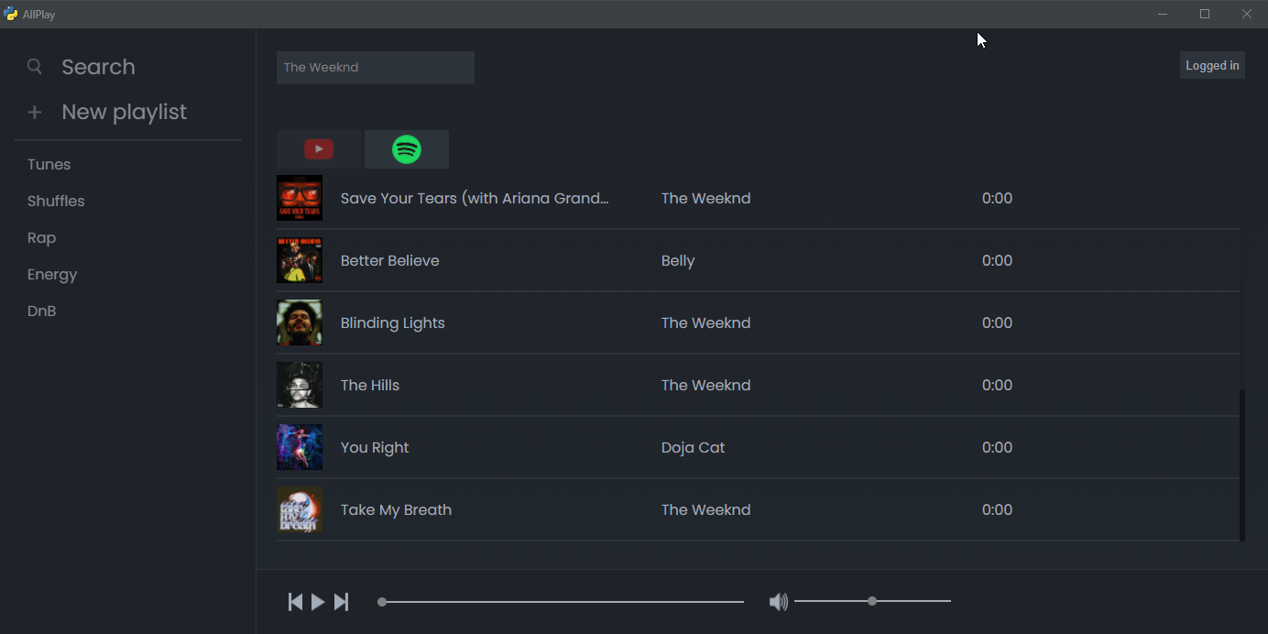This screenshot has width=1268, height=634.
Task: Maximize the AllPlay window
Action: (x=1205, y=14)
